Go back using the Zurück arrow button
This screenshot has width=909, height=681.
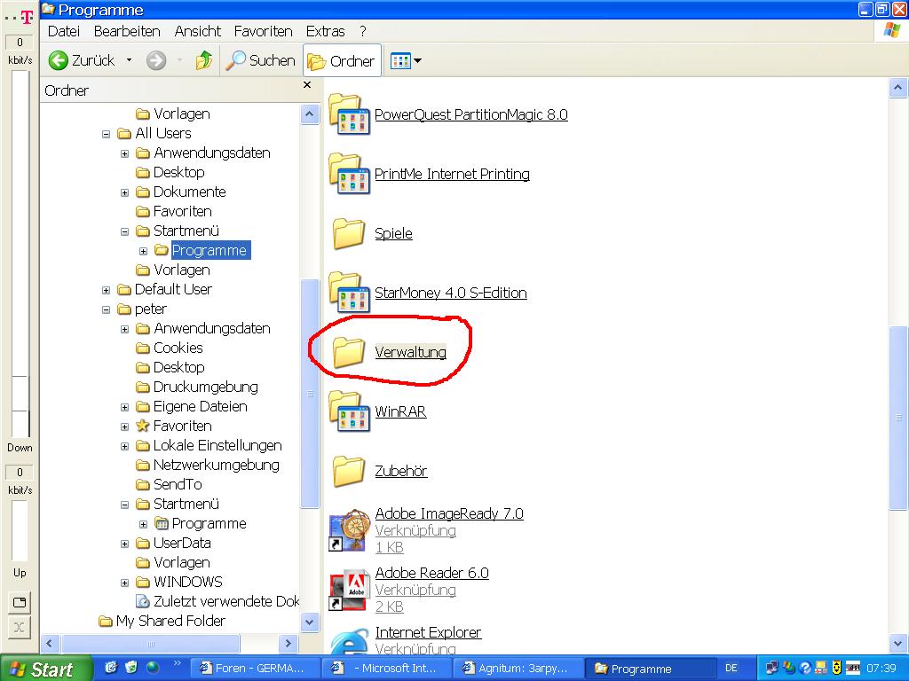82,60
